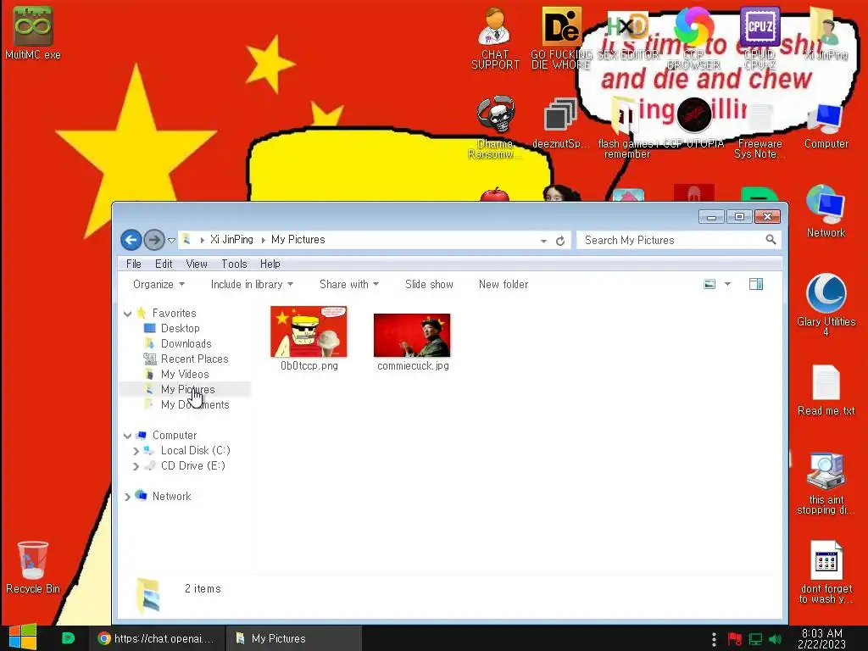Open the CHAT SUPPORT desktop icon
This screenshot has height=651, width=868.
(x=495, y=37)
